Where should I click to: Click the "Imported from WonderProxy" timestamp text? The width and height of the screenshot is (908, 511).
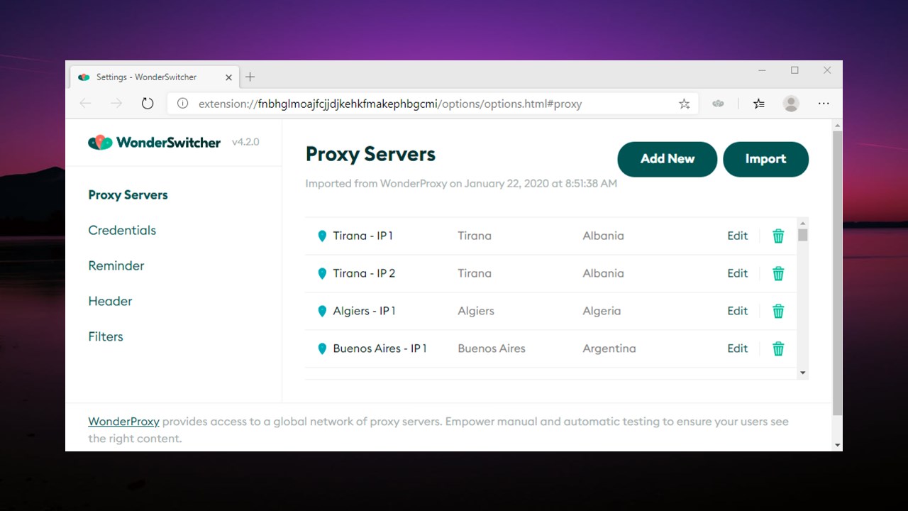(461, 183)
